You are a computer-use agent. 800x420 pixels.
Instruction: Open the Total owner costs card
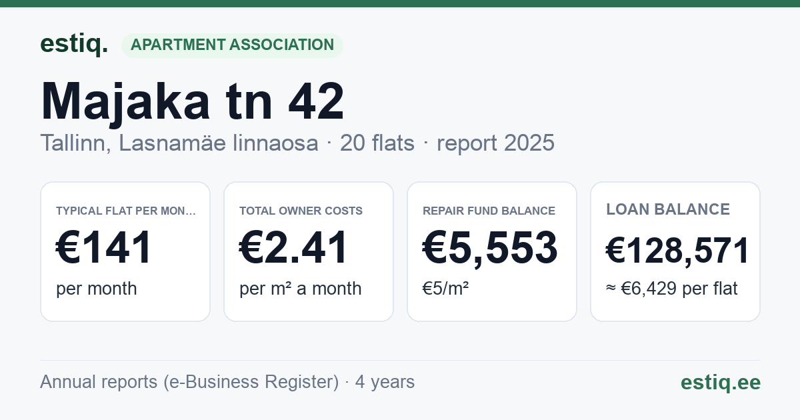(x=309, y=251)
